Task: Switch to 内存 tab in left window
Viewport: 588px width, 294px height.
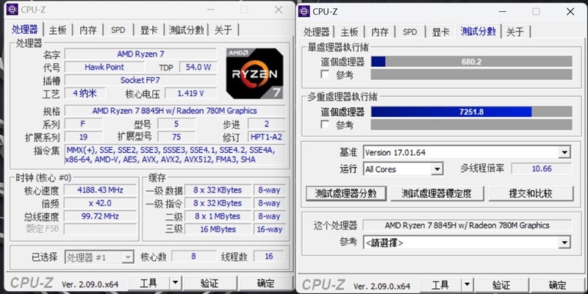Action: point(88,30)
